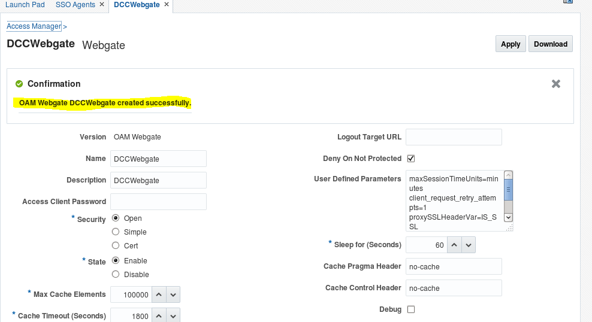Increase Max Cache Elements value
592x322 pixels.
tap(159, 295)
